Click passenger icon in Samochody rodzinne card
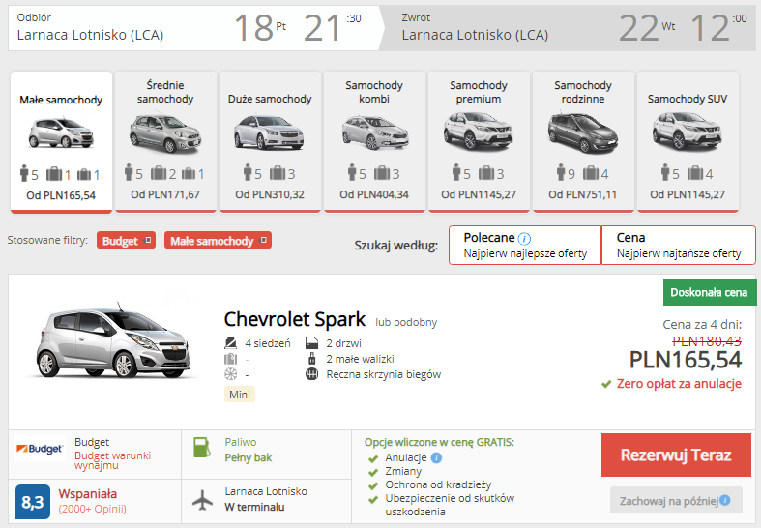The height and width of the screenshot is (528, 761). (561, 172)
